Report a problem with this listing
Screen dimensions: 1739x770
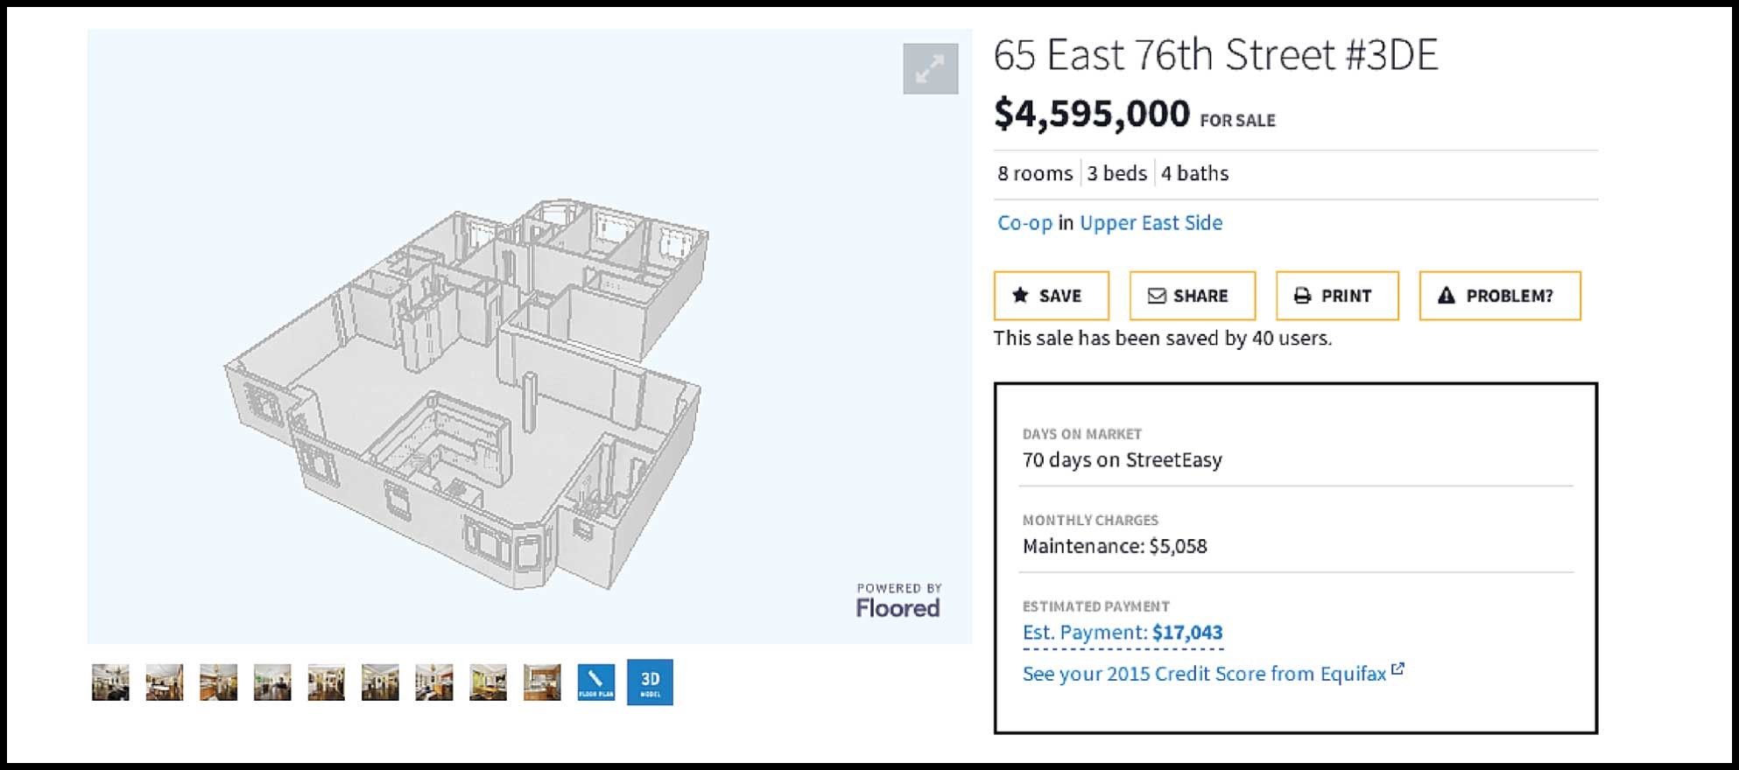click(1500, 296)
